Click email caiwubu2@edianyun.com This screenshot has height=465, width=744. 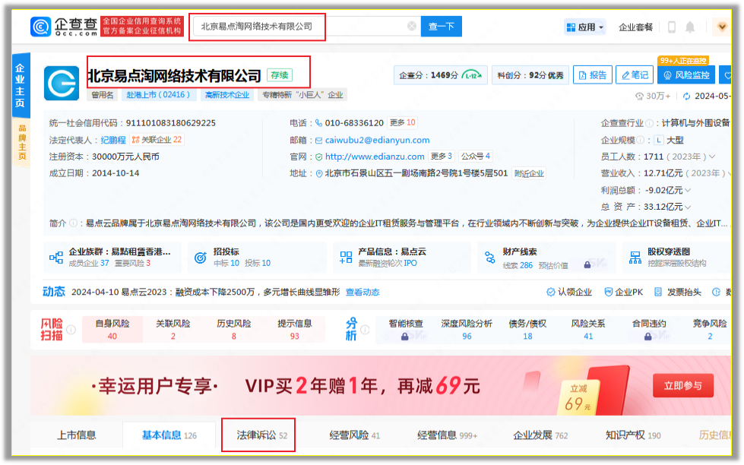(x=377, y=140)
